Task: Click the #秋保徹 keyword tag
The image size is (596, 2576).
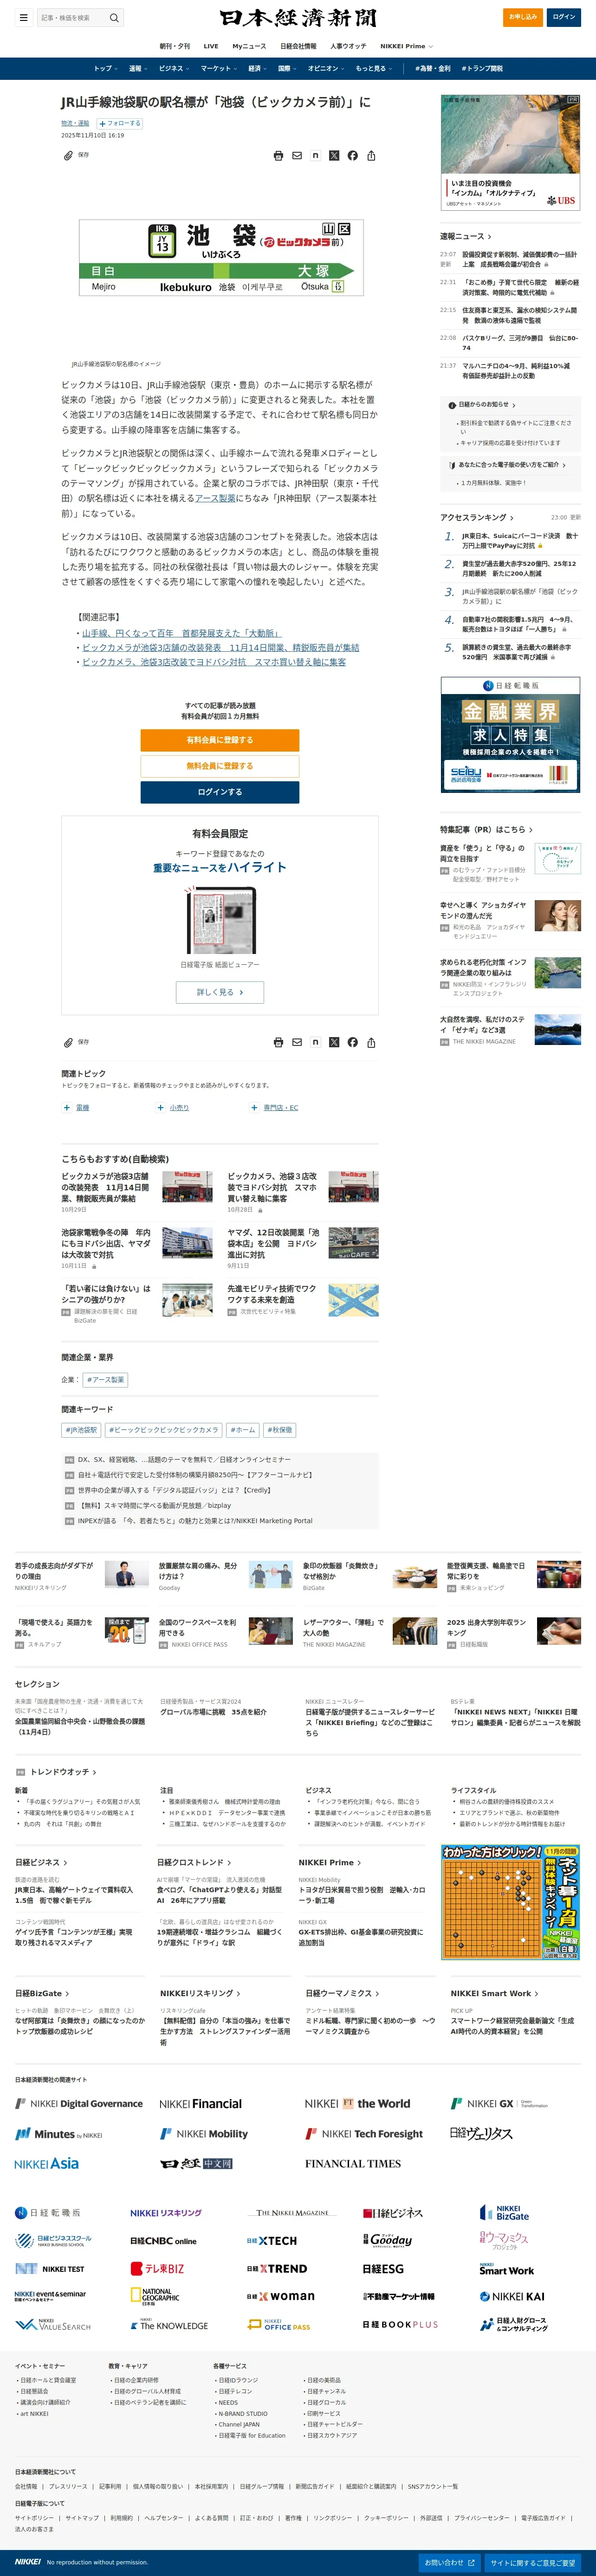Action: coord(279,1430)
